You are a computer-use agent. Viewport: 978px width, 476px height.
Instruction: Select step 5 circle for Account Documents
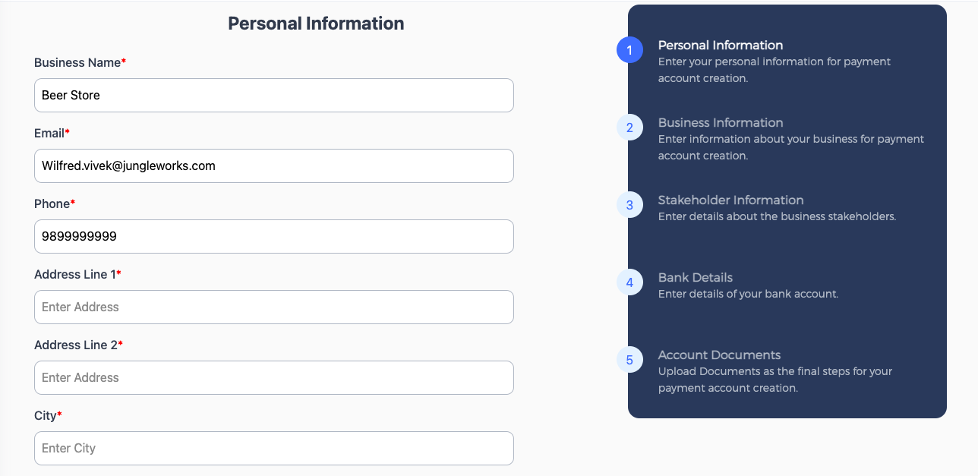coord(629,360)
